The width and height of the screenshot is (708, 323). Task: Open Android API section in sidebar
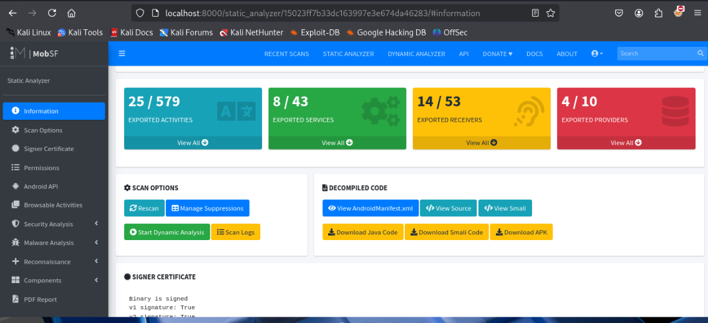pos(41,186)
